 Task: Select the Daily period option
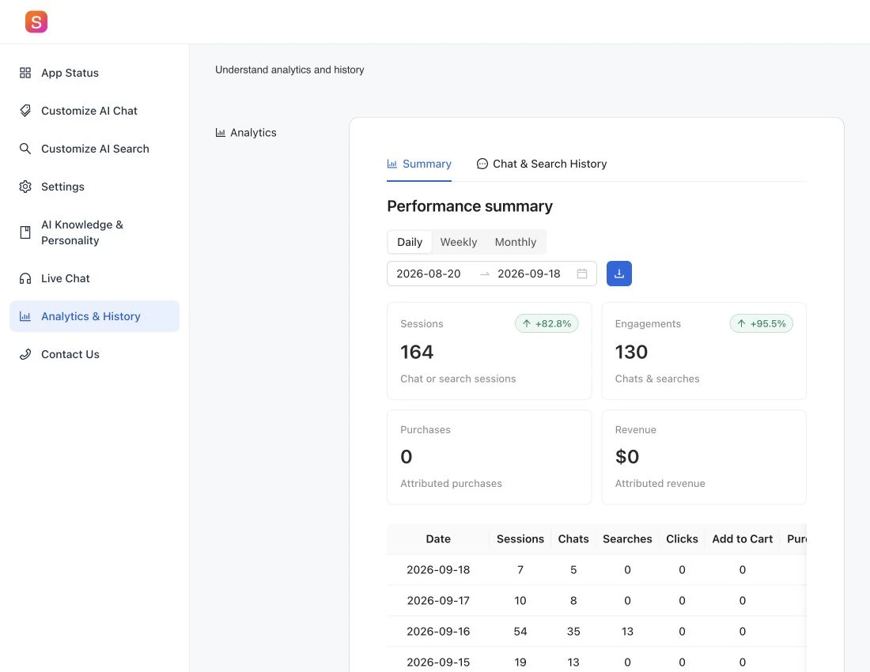click(410, 242)
